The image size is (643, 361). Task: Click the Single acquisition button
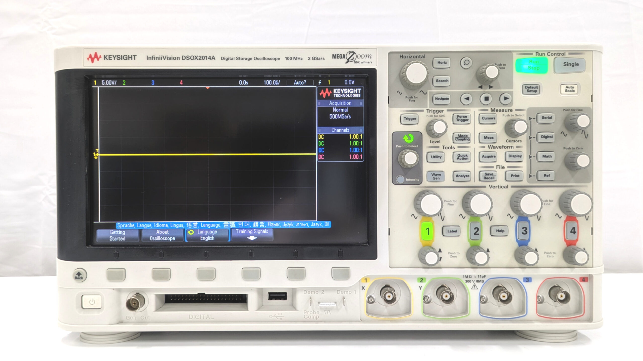570,65
